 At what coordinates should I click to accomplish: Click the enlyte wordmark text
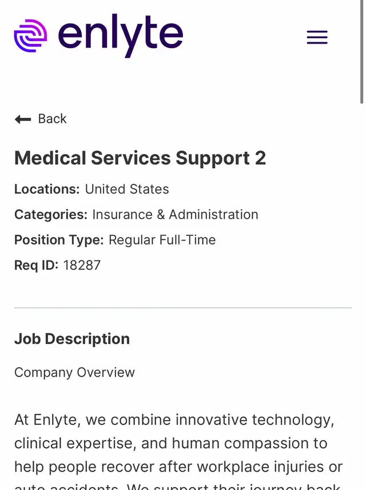[x=121, y=35]
